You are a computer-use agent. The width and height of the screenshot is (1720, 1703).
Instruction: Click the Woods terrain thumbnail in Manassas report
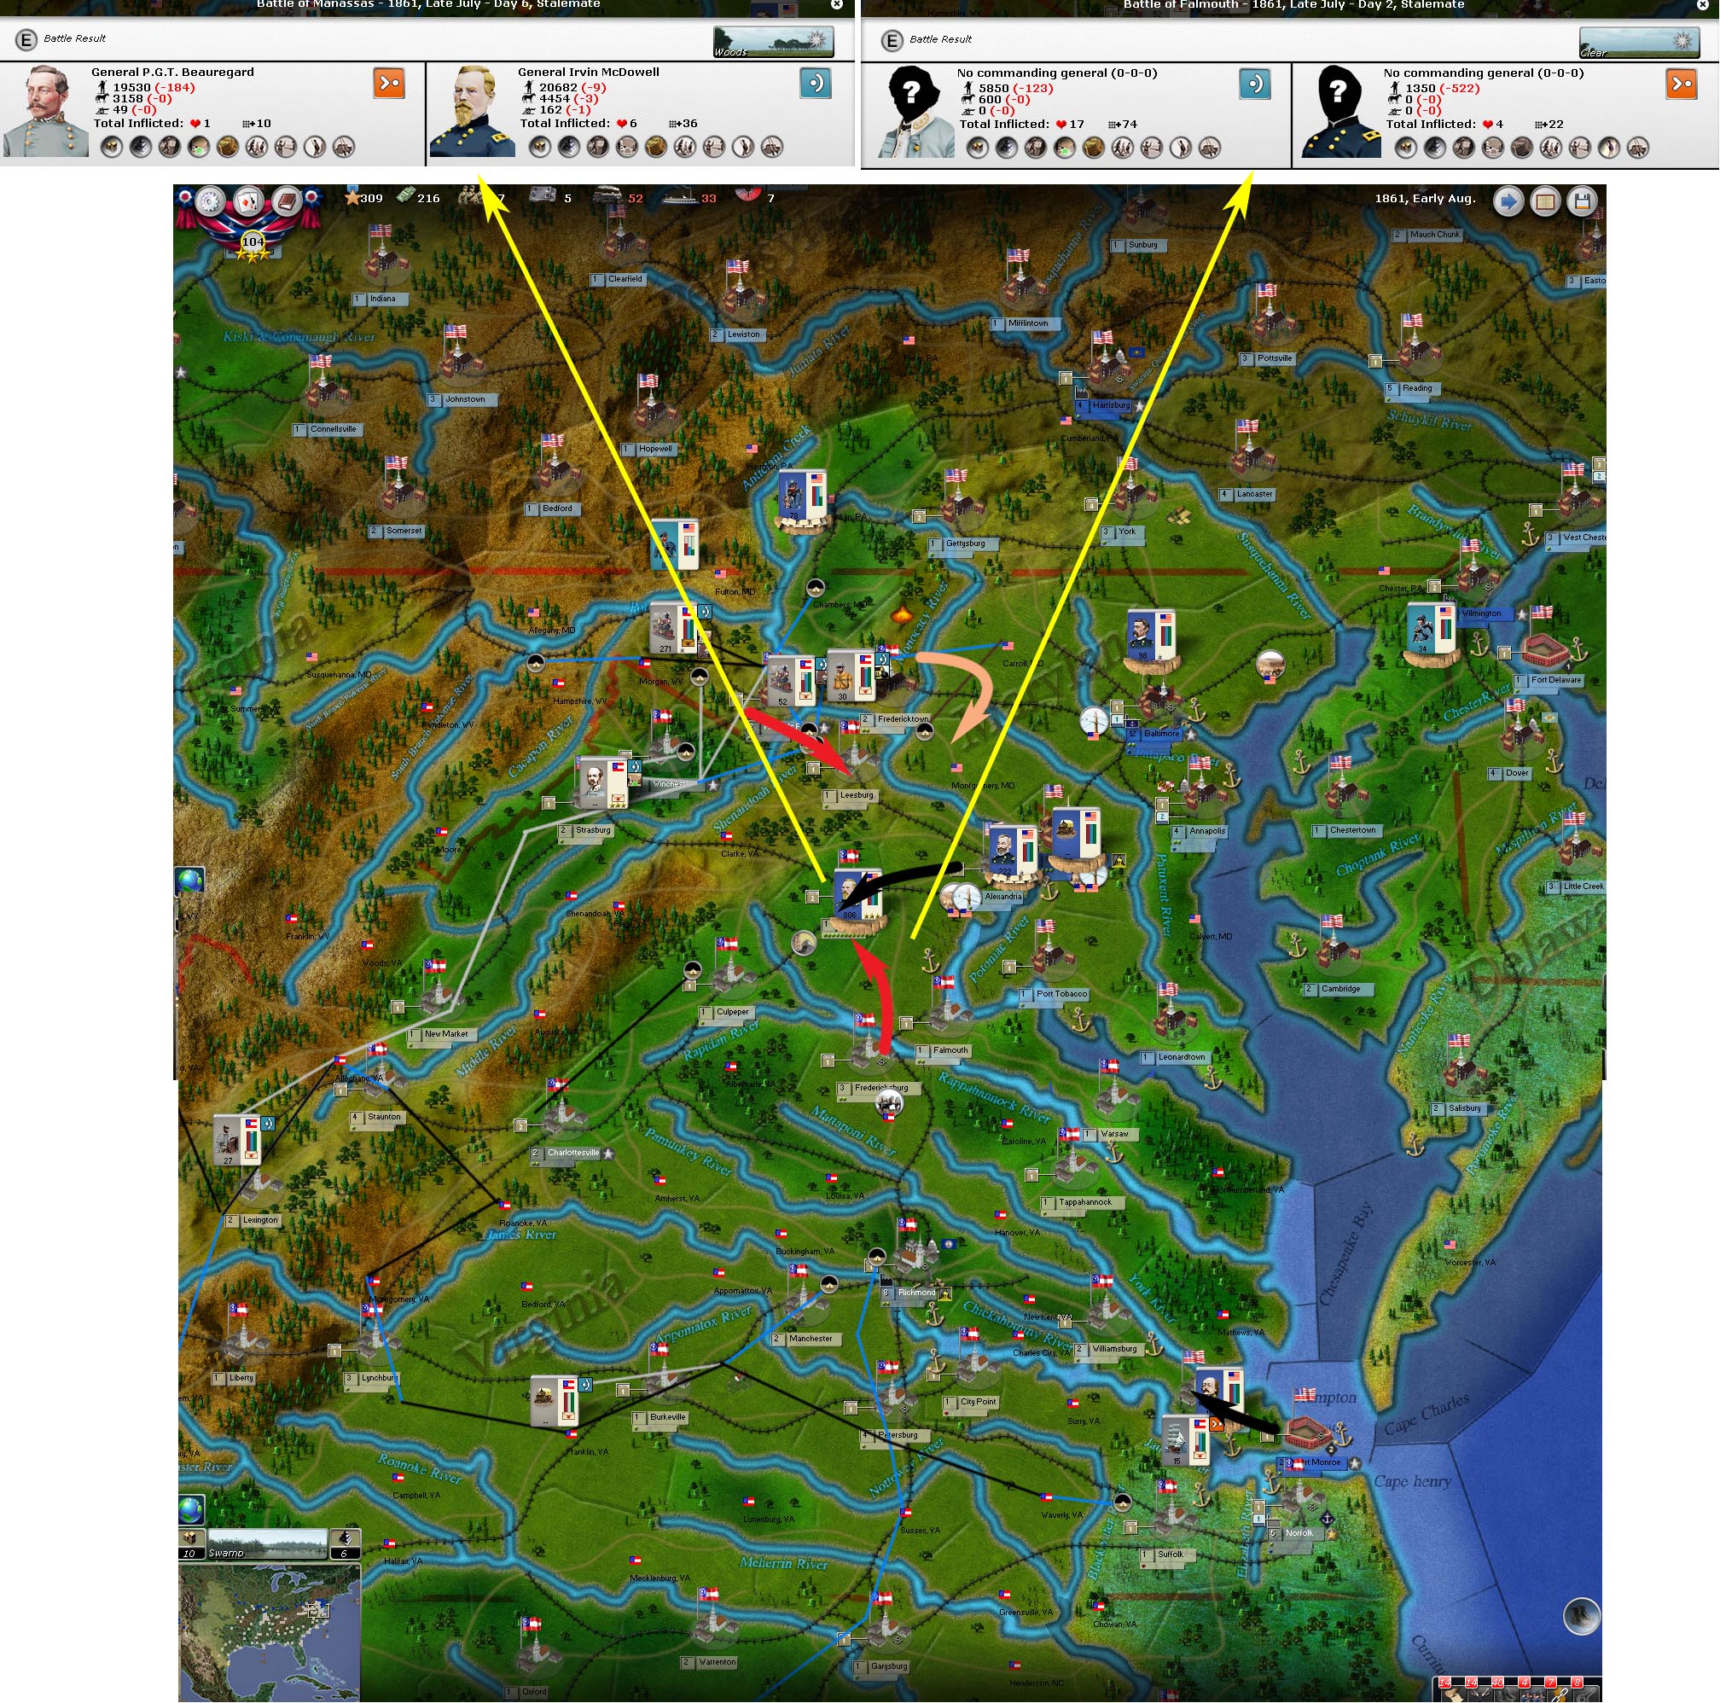[774, 42]
